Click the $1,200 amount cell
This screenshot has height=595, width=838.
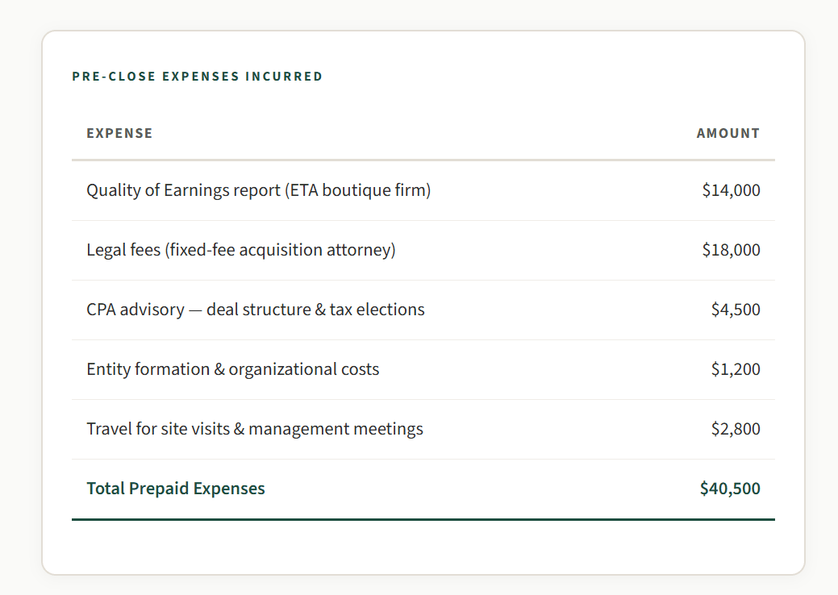click(x=735, y=370)
